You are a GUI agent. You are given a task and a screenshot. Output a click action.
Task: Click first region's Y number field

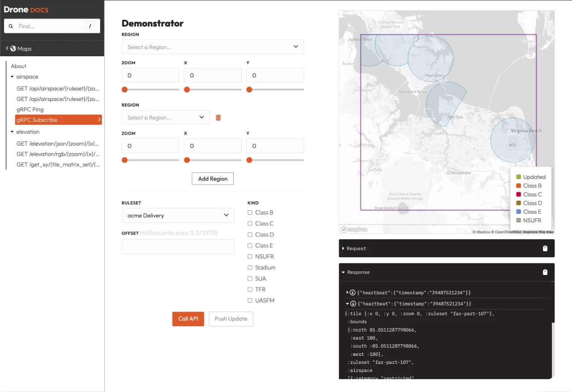[x=275, y=75]
